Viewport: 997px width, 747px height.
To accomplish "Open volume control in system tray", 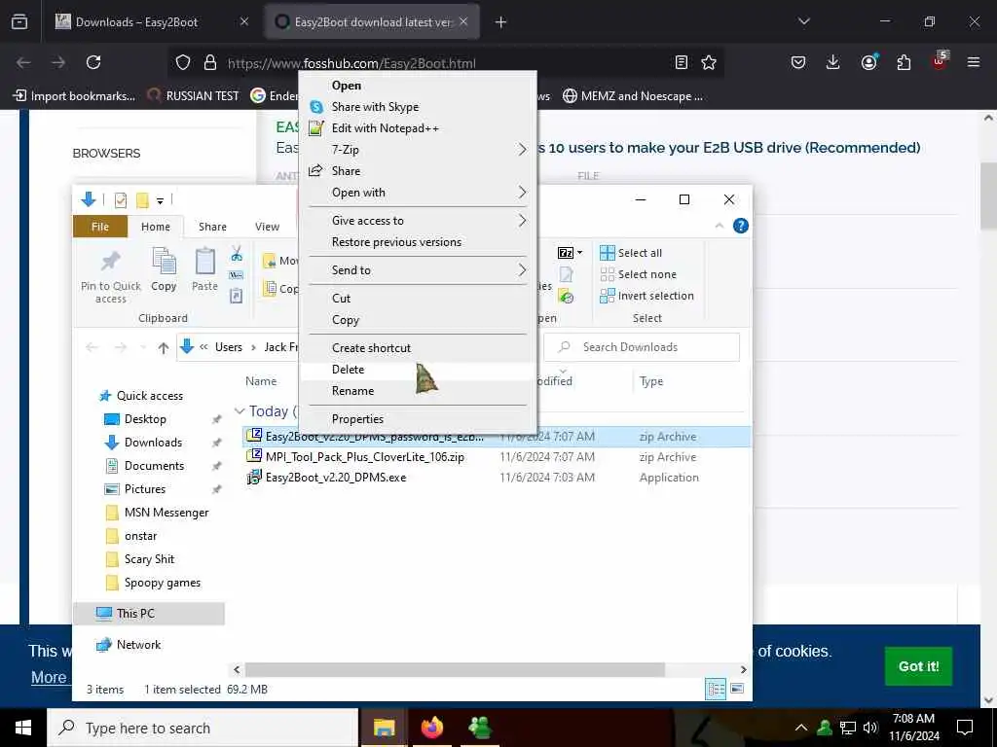I will coord(870,728).
